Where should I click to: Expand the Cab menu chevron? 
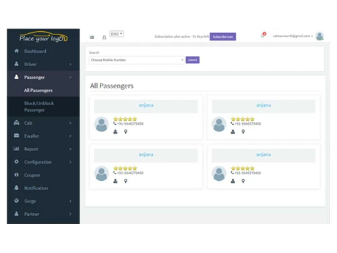pos(70,123)
